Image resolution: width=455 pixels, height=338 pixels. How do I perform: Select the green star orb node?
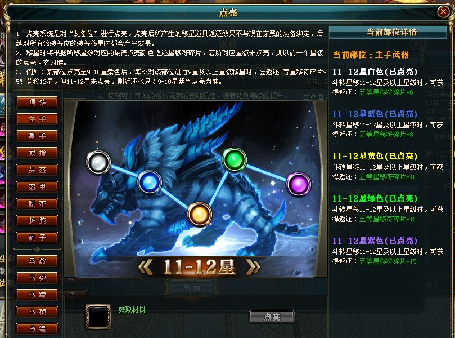coord(234,159)
